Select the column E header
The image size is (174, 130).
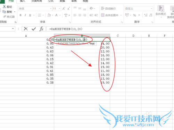pos(149,36)
